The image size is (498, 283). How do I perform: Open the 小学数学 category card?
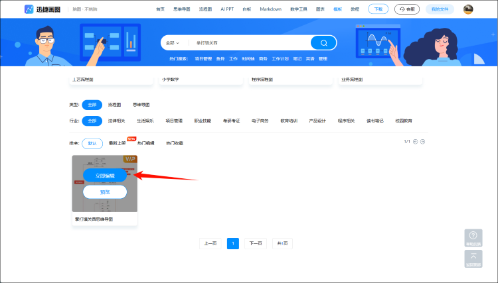tap(201, 80)
